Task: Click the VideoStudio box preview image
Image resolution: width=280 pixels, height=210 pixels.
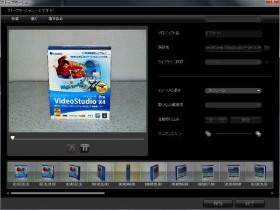Action: point(78,81)
